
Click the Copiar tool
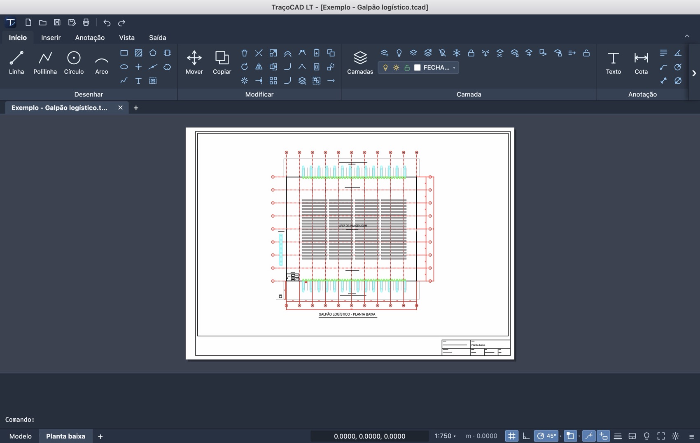point(222,63)
